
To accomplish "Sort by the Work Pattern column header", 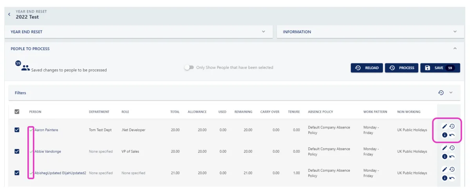I will pos(375,112).
